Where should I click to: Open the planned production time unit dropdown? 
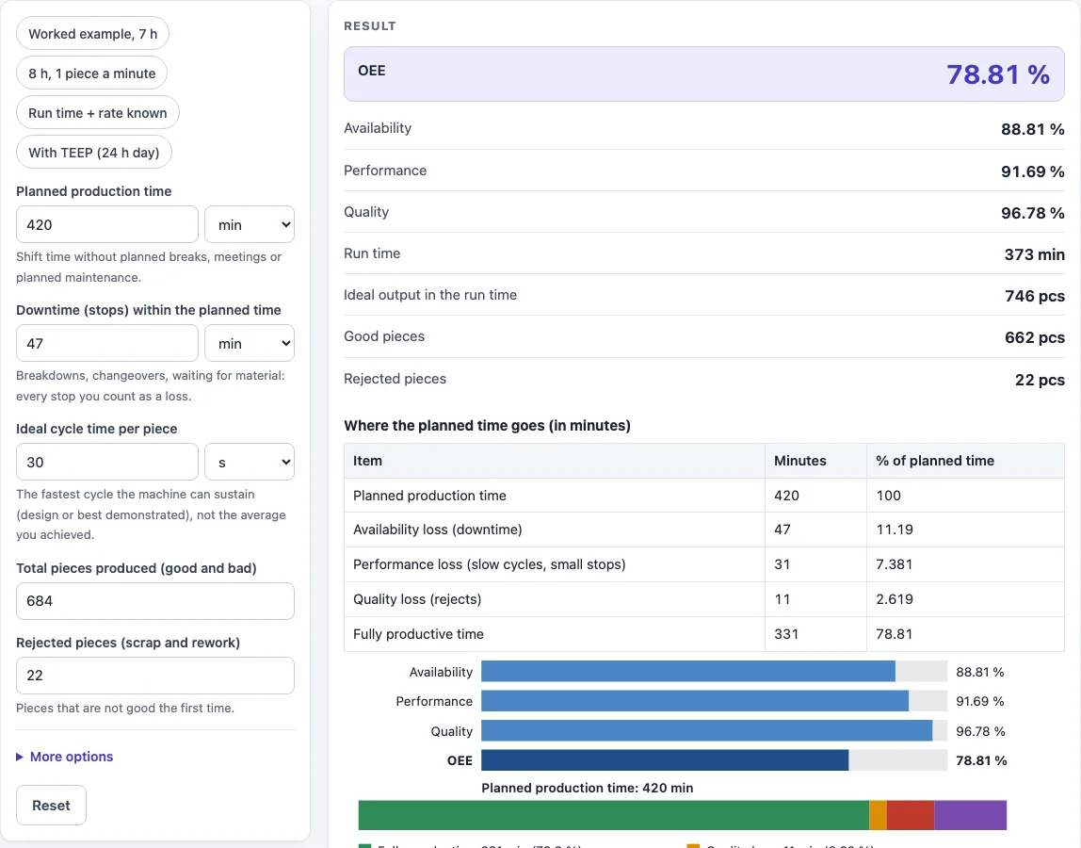(250, 224)
